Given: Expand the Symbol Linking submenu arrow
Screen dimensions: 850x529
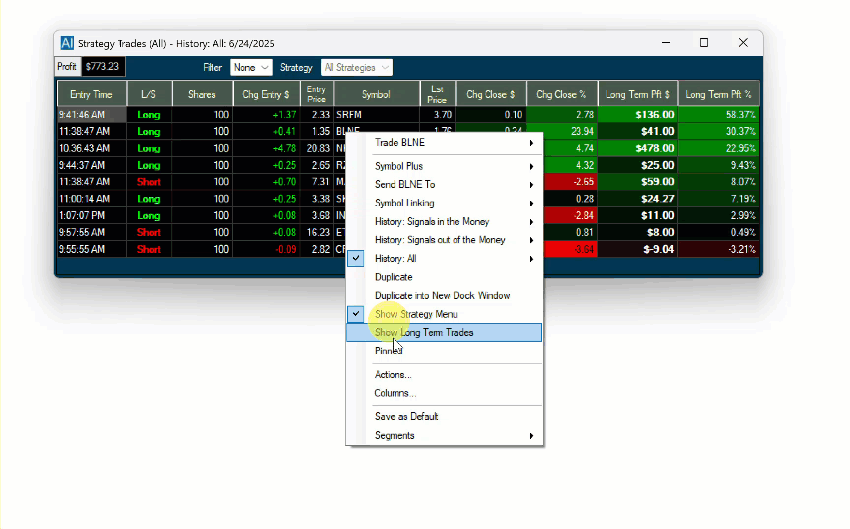Looking at the screenshot, I should (531, 204).
